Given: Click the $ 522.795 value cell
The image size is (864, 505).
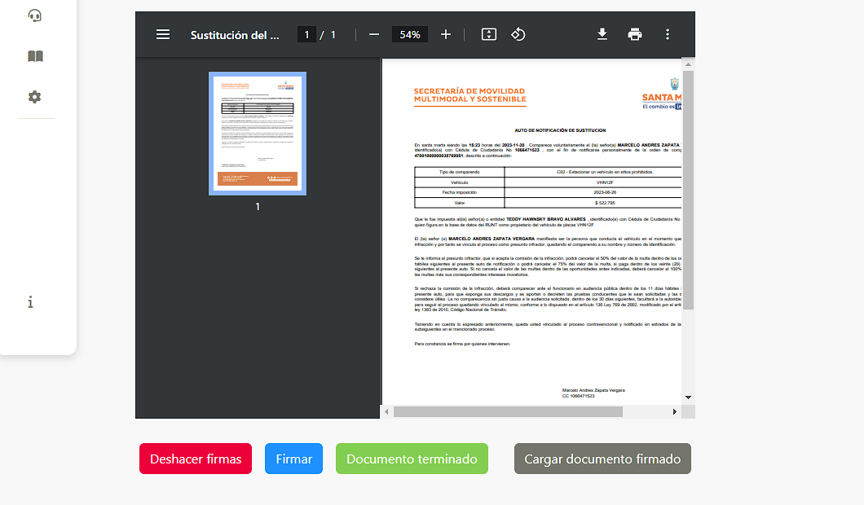Looking at the screenshot, I should 605,203.
